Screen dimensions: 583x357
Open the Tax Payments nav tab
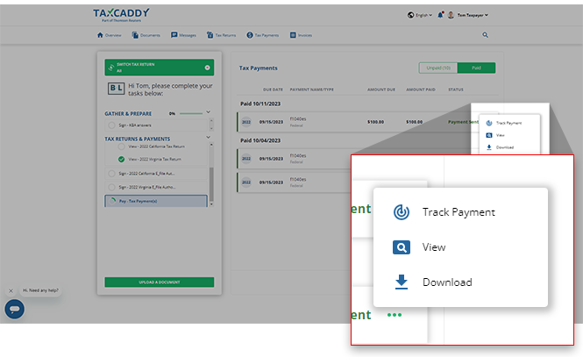262,35
